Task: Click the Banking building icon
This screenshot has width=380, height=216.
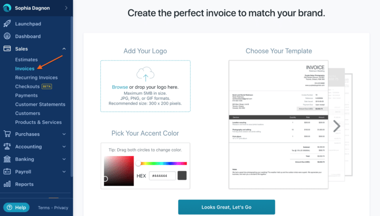Action: coord(7,159)
